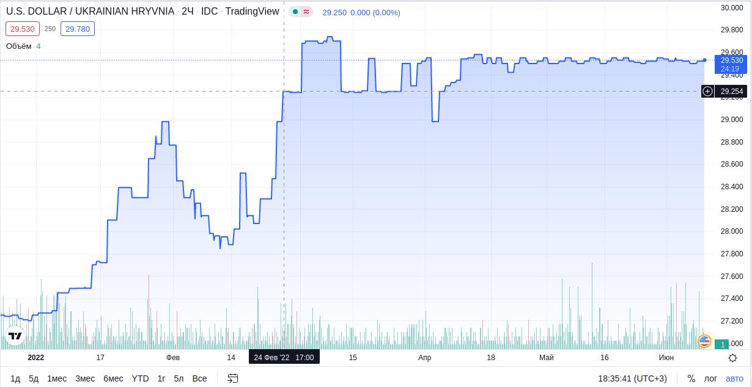Image resolution: width=752 pixels, height=387 pixels.
Task: Switch to the YTD range
Action: click(140, 378)
